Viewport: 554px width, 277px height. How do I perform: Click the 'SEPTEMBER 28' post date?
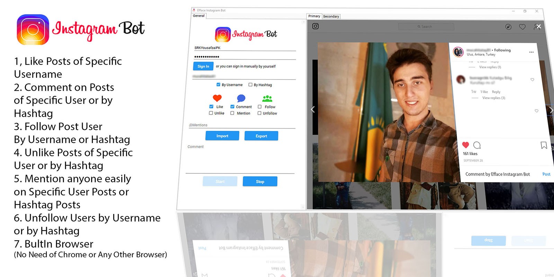(x=473, y=161)
